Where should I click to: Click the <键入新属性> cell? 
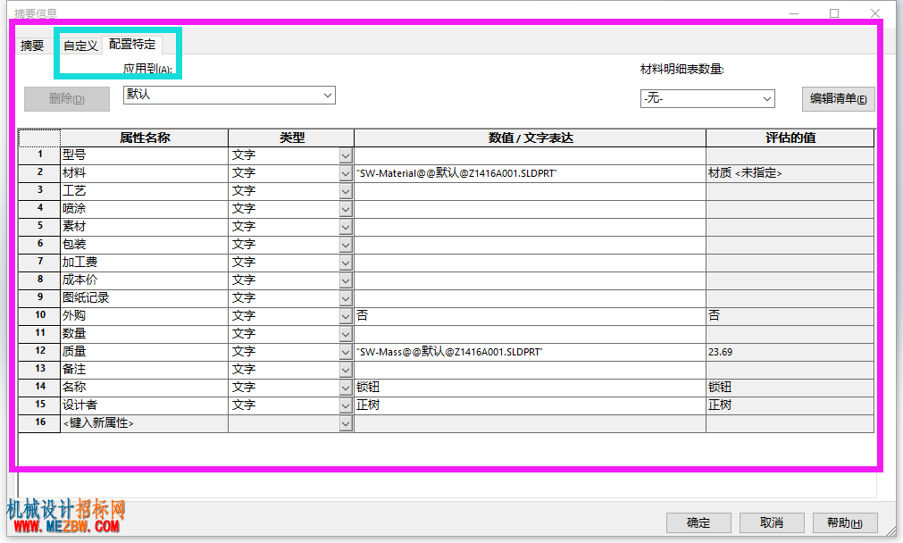pos(144,423)
